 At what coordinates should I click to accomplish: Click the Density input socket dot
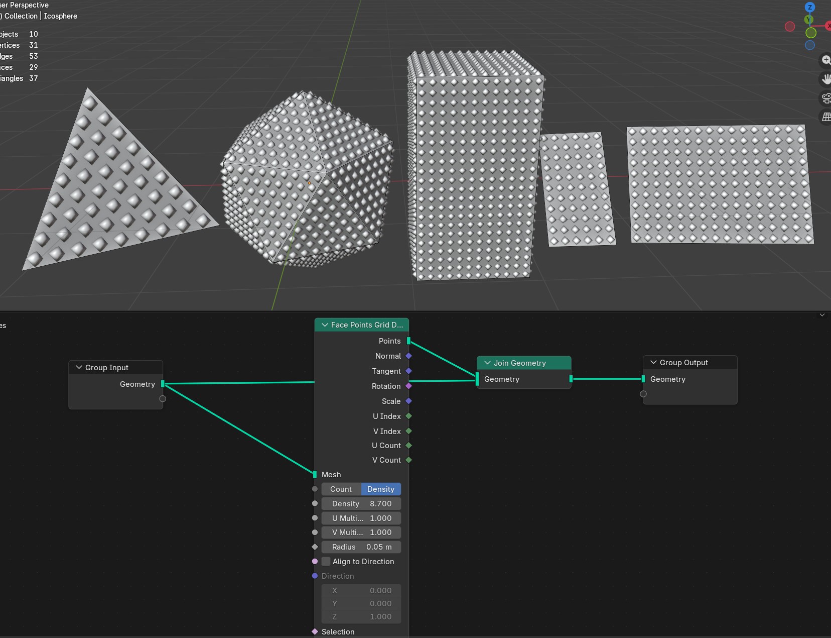(315, 503)
